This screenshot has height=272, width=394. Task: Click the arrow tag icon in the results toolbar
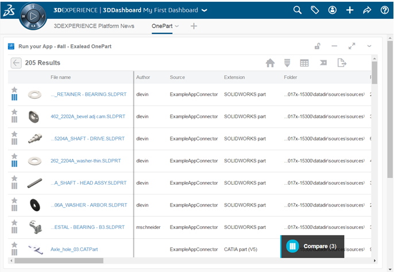[x=323, y=63]
